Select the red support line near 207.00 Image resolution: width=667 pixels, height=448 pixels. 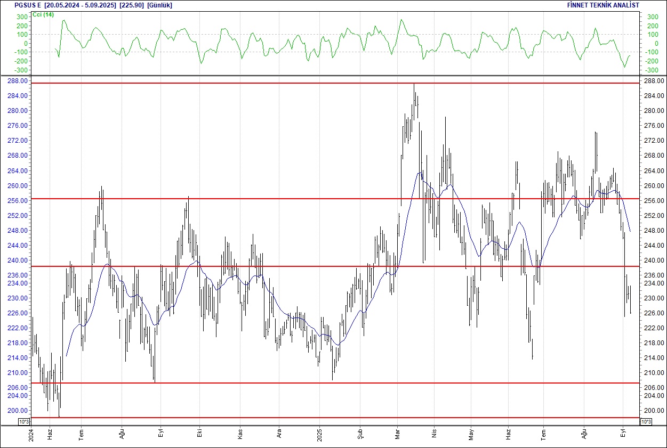pos(336,382)
